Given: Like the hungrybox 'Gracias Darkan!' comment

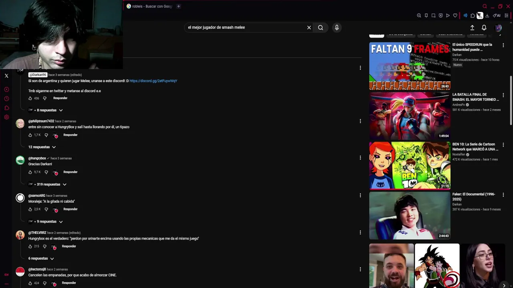Looking at the screenshot, I should click(30, 172).
